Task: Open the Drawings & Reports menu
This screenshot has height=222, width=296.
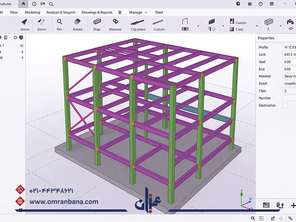Action: 97,12
